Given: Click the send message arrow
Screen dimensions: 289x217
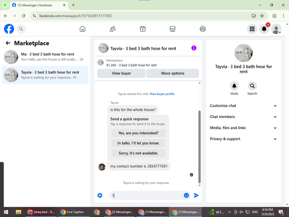Looking at the screenshot, I should tap(197, 196).
